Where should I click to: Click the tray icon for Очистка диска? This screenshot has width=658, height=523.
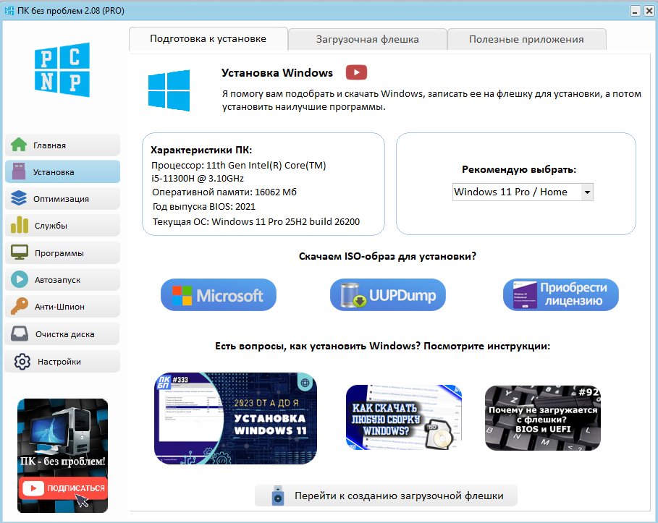click(20, 333)
